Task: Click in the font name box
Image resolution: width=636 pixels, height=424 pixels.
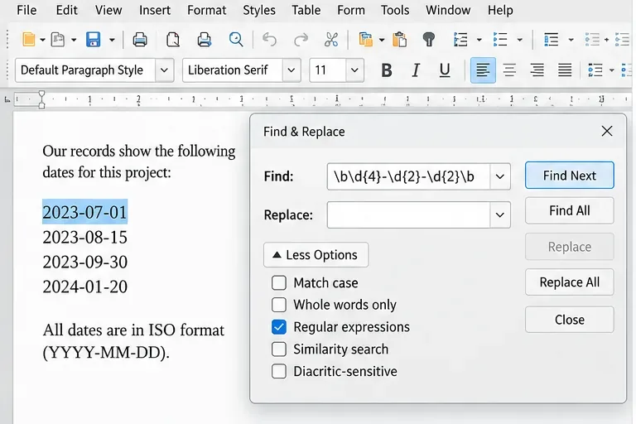Action: [x=233, y=70]
